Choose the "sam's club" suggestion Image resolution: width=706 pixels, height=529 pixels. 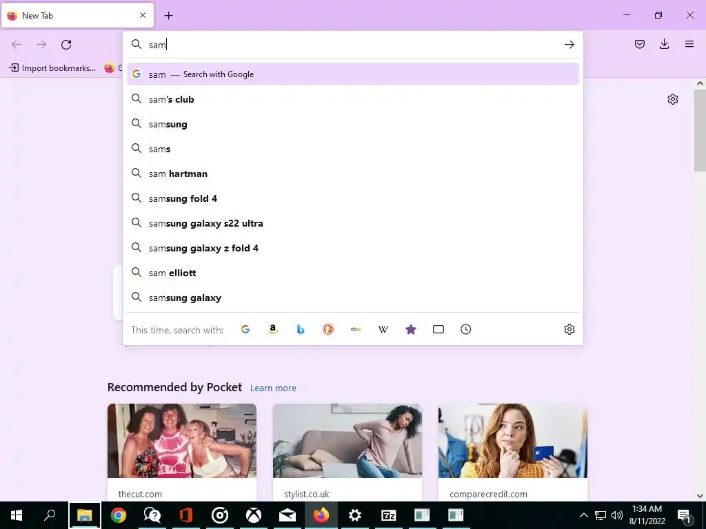pyautogui.click(x=352, y=99)
